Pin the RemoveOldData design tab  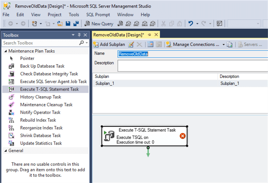point(149,35)
